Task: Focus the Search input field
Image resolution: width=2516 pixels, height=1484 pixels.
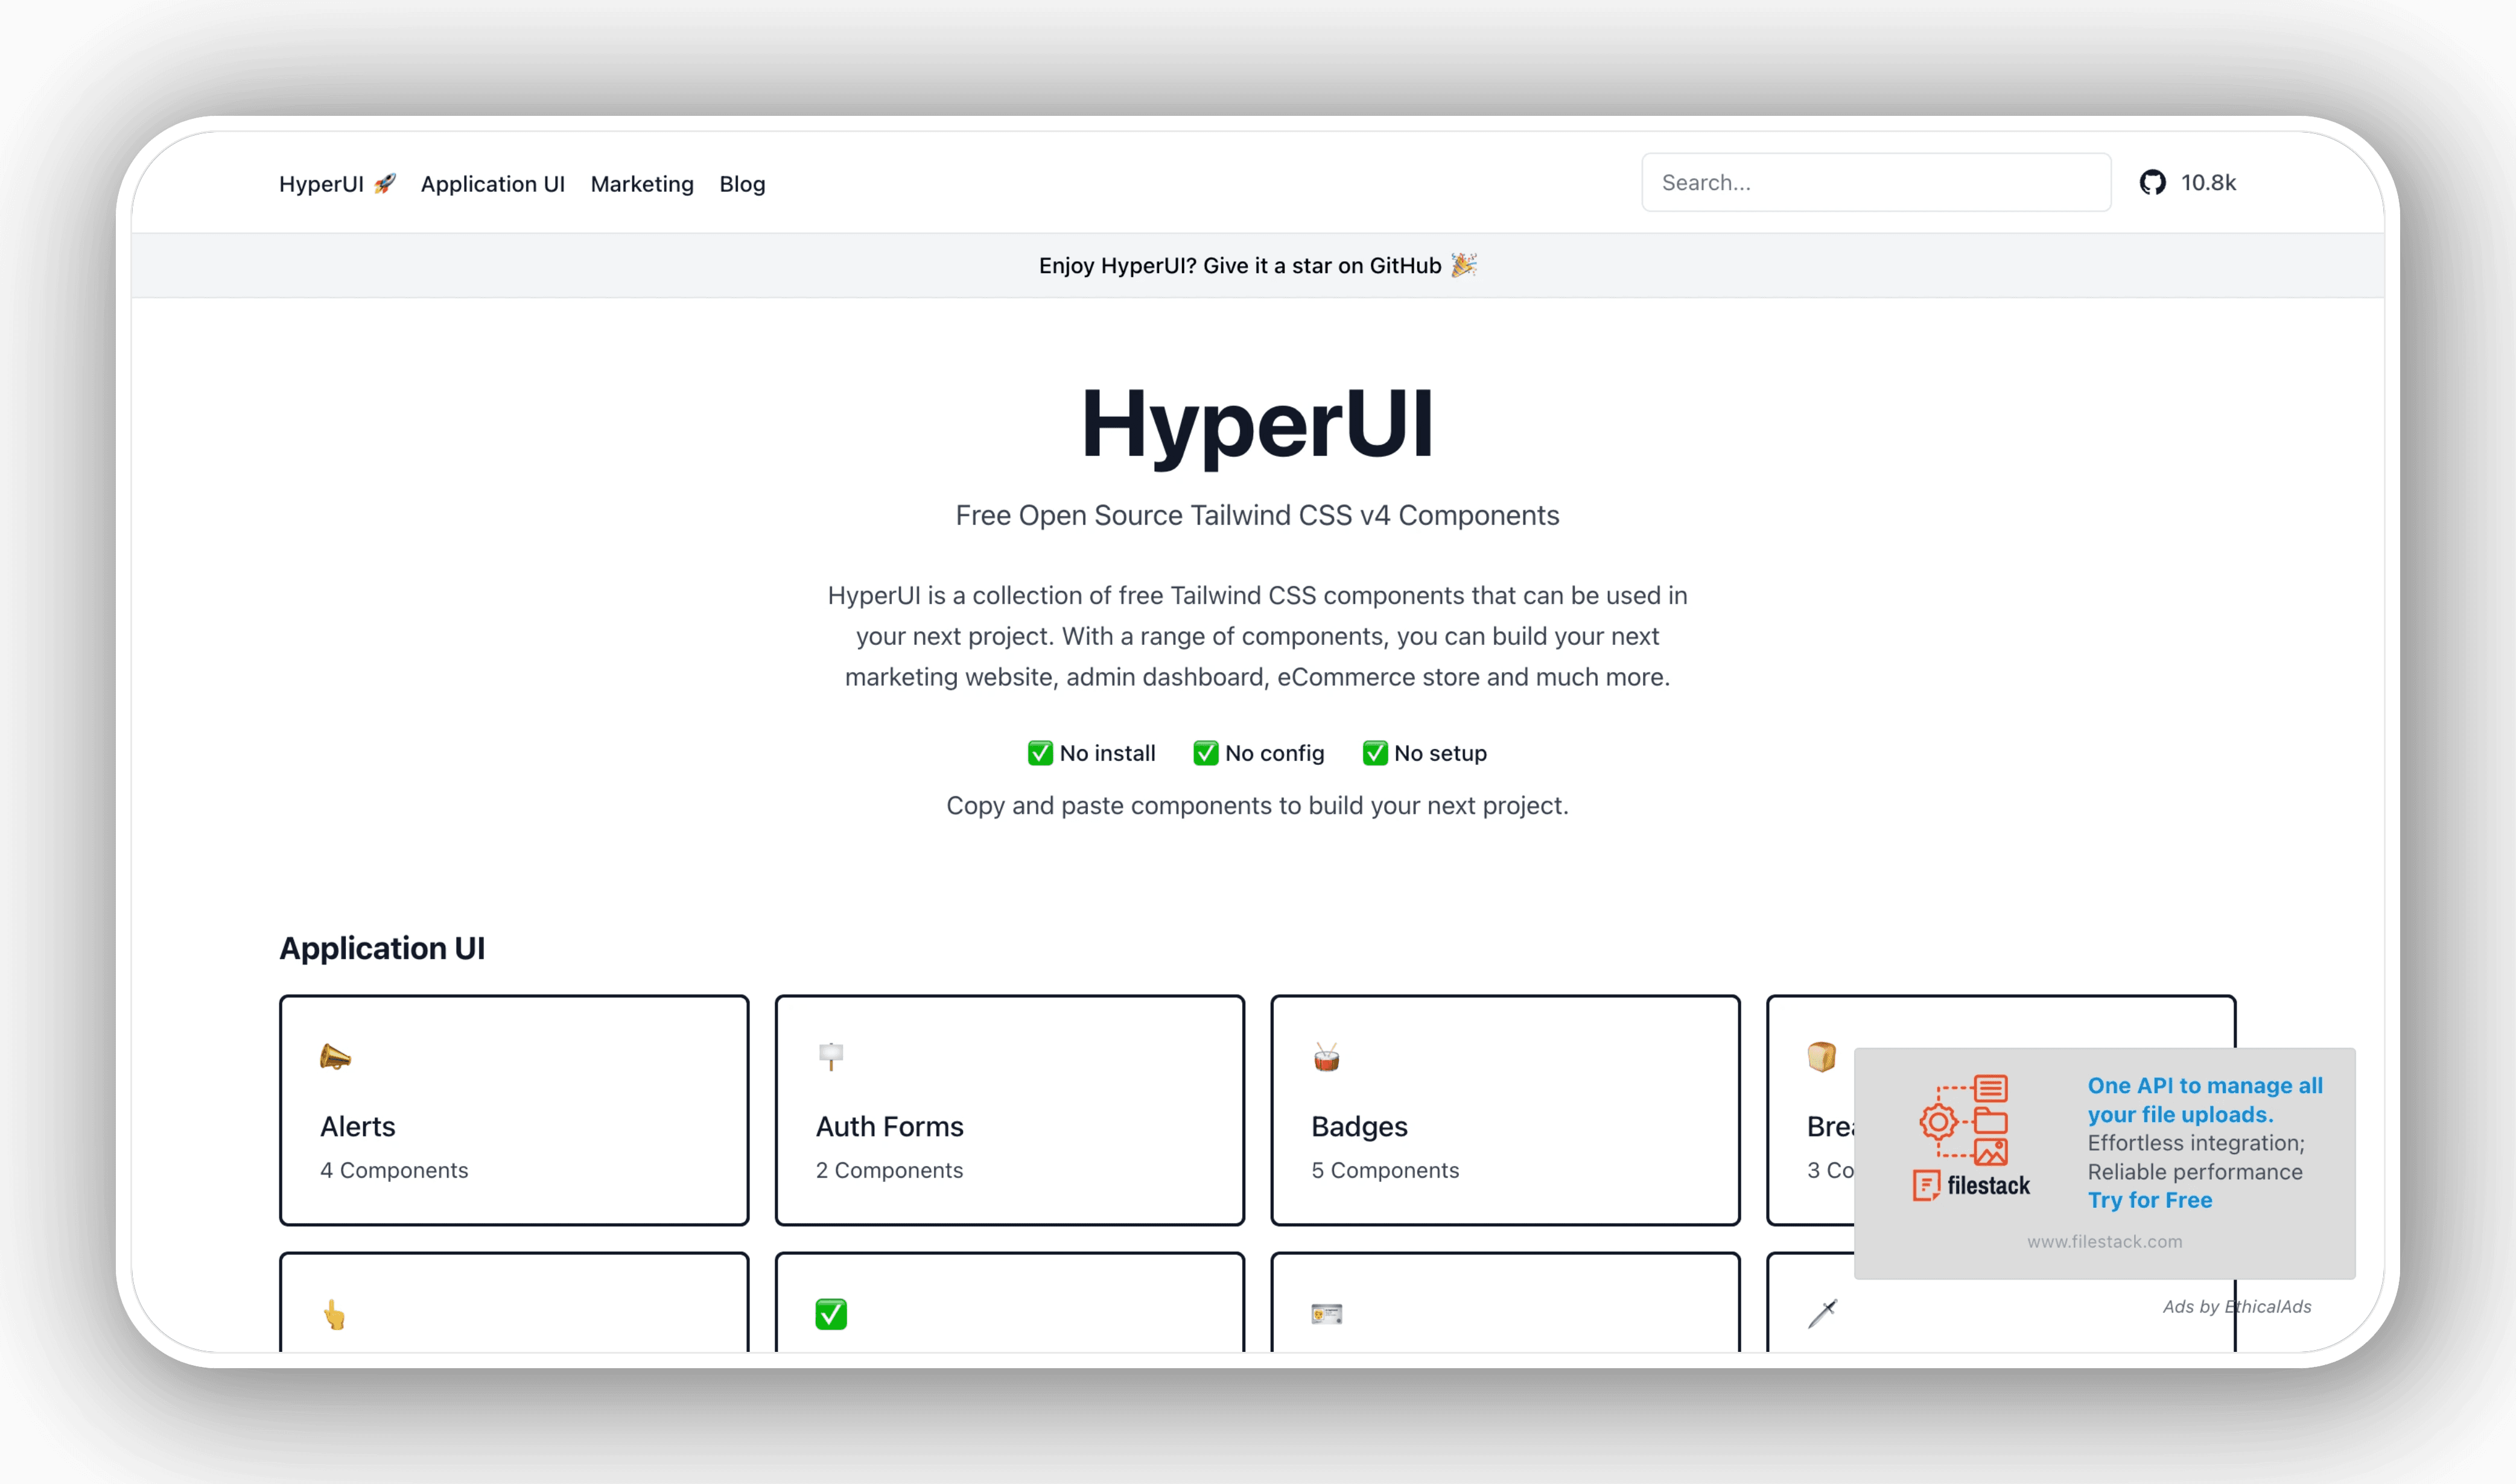Action: coord(1876,182)
